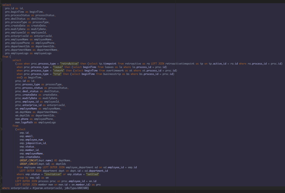Click the opening select keyword at file top

click(x=6, y=5)
